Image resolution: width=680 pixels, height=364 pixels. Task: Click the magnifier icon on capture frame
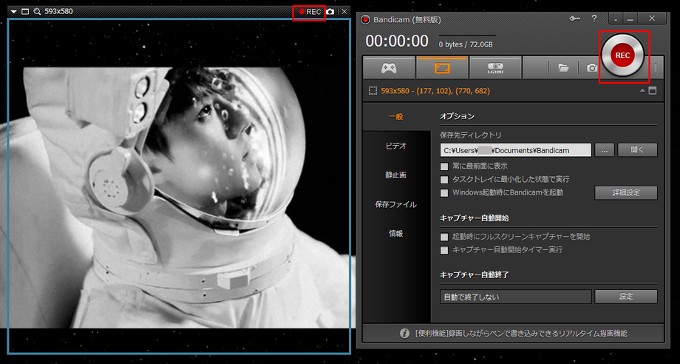coord(37,12)
